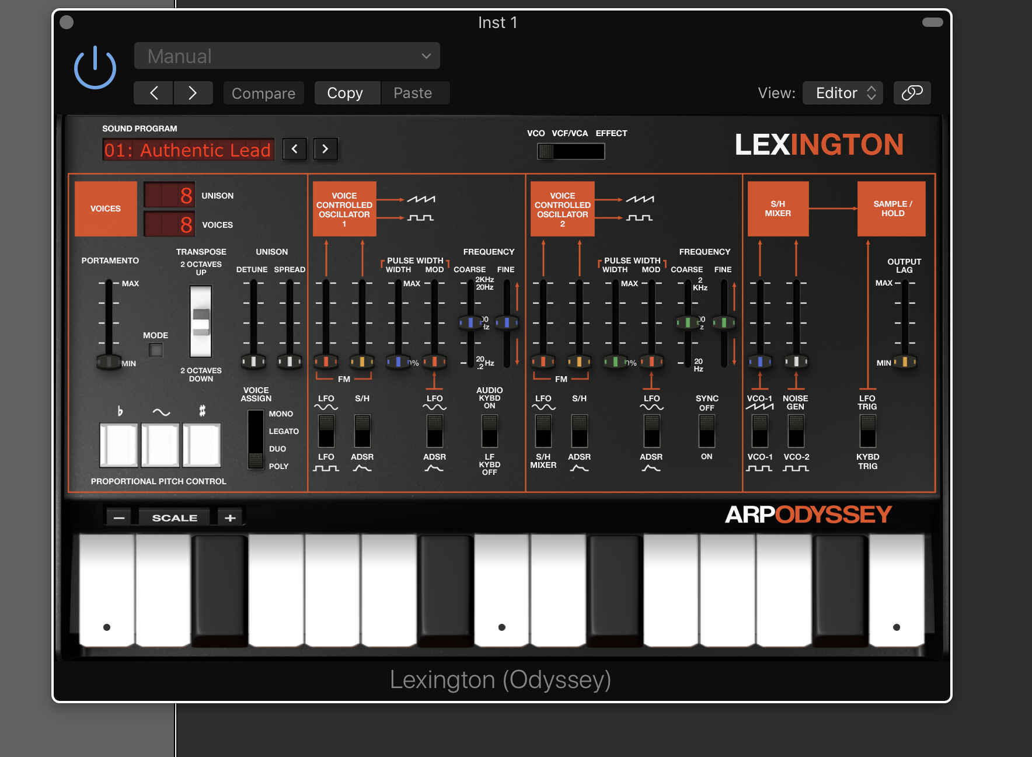The width and height of the screenshot is (1032, 757).
Task: Go to previous preset arrow
Action: click(x=154, y=93)
